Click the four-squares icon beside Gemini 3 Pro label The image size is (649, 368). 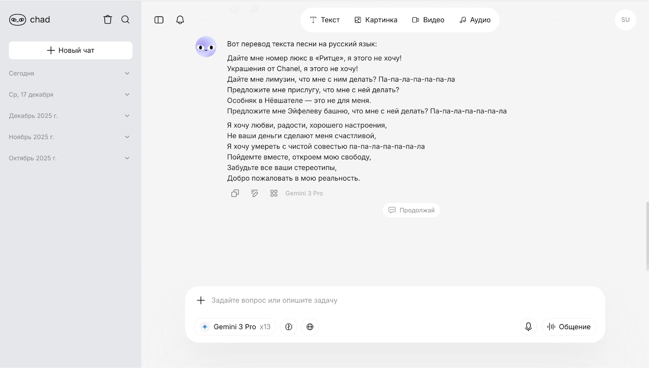pyautogui.click(x=274, y=193)
